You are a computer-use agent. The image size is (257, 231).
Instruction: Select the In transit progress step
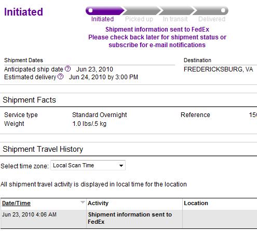(x=175, y=19)
